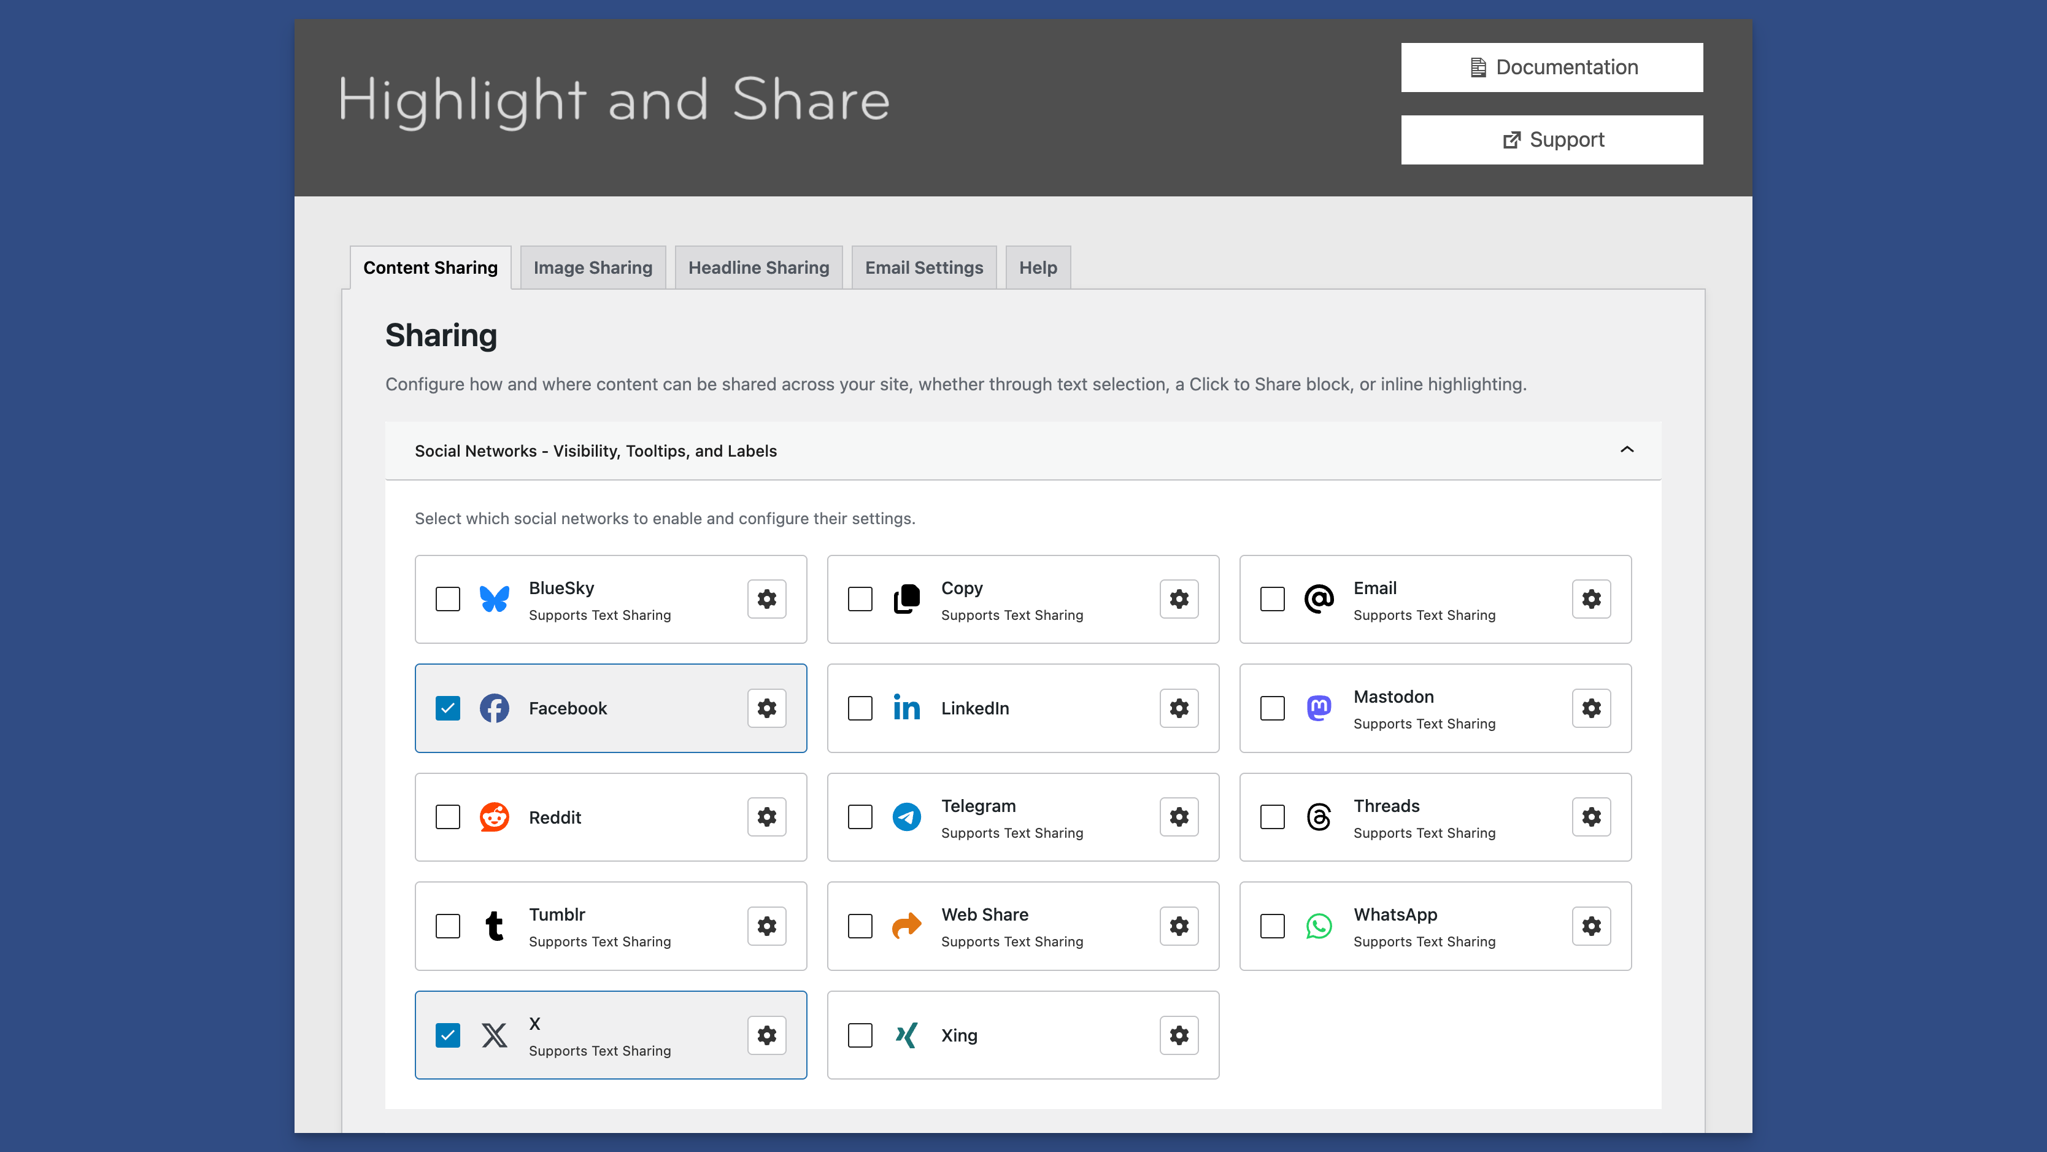This screenshot has width=2047, height=1152.
Task: Open Mastodon settings gear
Action: [1591, 708]
